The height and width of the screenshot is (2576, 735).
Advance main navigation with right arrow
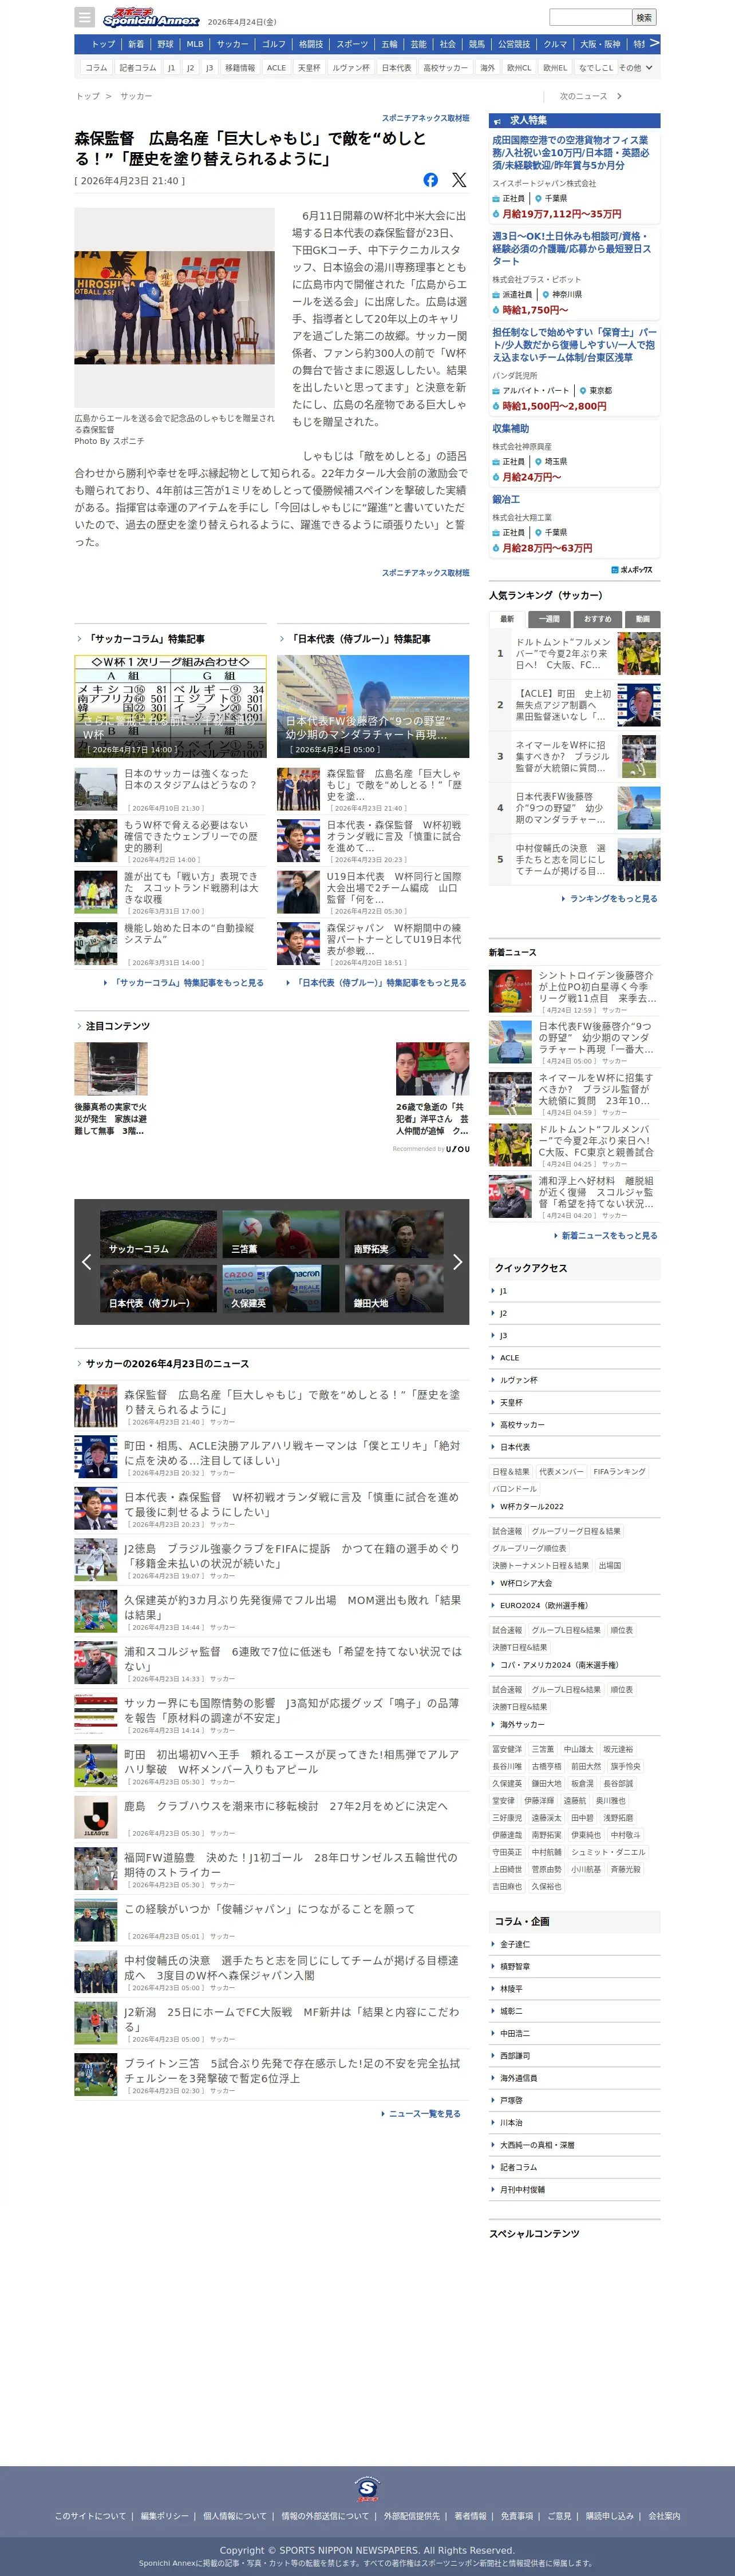click(654, 43)
